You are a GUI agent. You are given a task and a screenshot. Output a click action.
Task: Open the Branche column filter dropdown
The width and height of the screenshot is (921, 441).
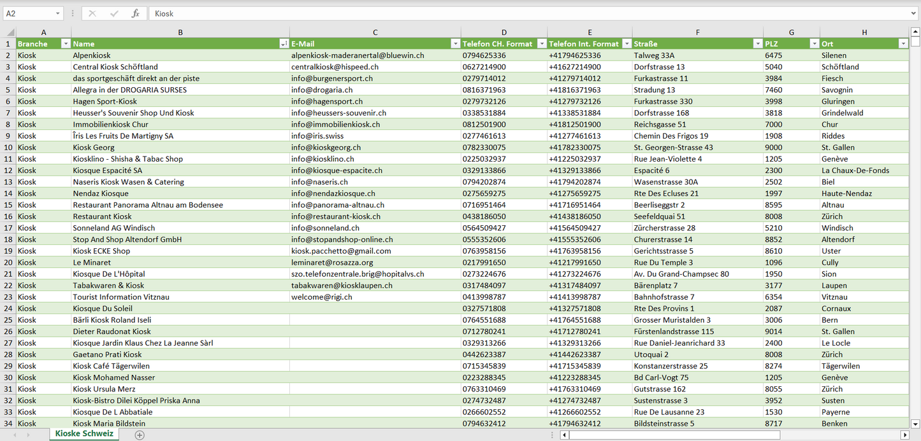(x=65, y=44)
